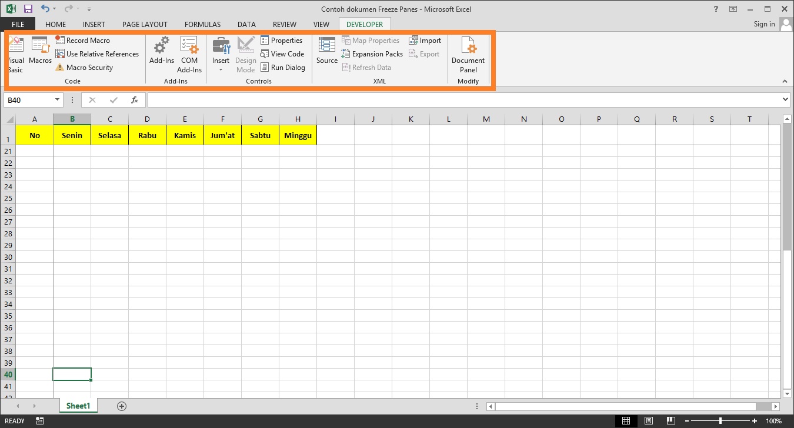
Task: Open the Macros dialog
Action: [40, 51]
